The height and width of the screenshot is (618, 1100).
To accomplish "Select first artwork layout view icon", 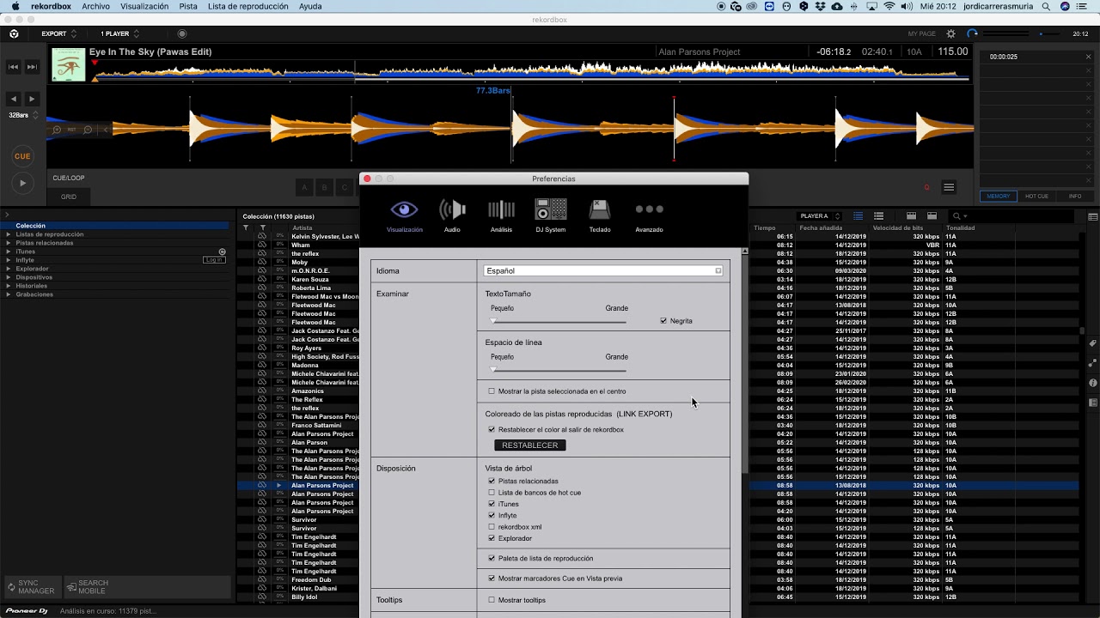I will (910, 216).
